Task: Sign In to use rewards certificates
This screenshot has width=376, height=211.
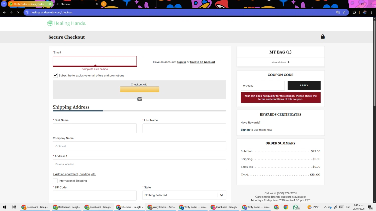Action: [x=245, y=130]
